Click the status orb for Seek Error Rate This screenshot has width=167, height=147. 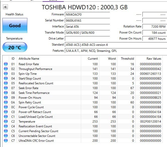click(6, 88)
